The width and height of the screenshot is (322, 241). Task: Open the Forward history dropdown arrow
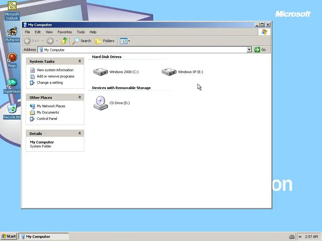tap(57, 41)
